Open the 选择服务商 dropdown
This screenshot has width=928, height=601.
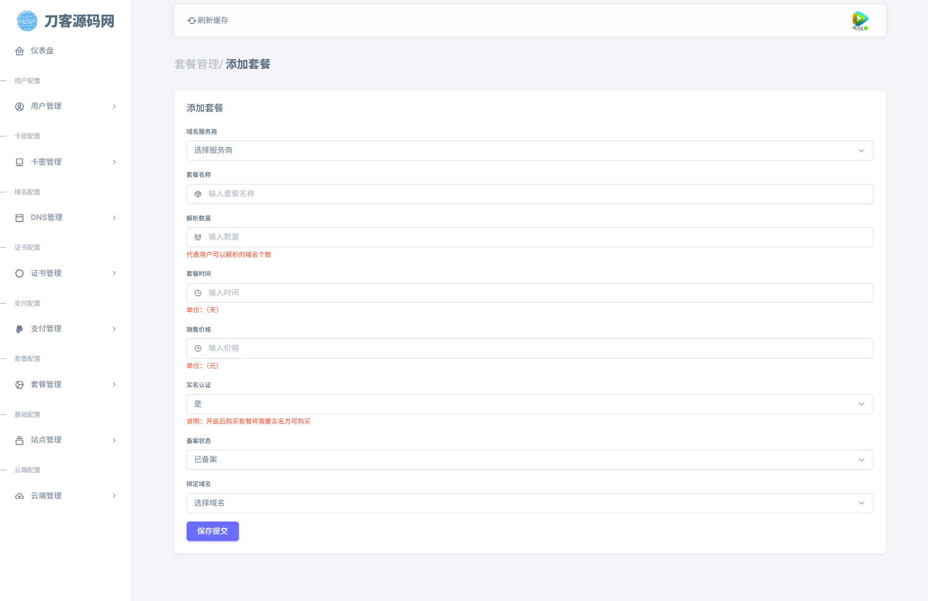(x=529, y=150)
